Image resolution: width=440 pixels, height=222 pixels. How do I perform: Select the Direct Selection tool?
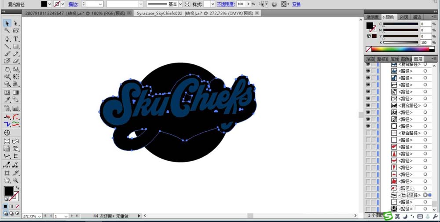(16, 23)
